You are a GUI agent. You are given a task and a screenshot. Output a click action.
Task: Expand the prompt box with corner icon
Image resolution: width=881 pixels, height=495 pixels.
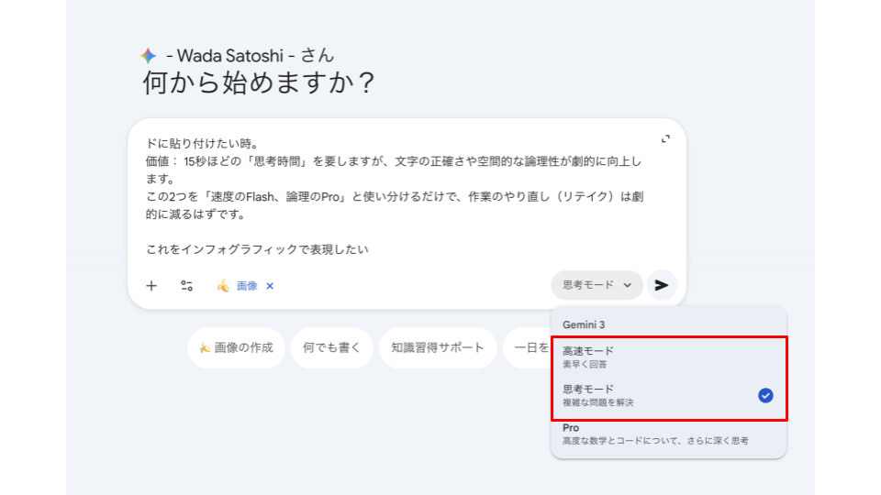tap(665, 139)
